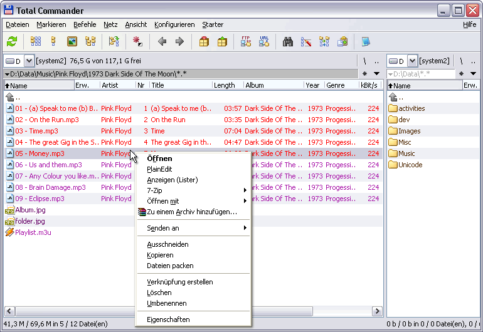483x332 pixels.
Task: Click the URL toolbar icon
Action: pos(264,42)
